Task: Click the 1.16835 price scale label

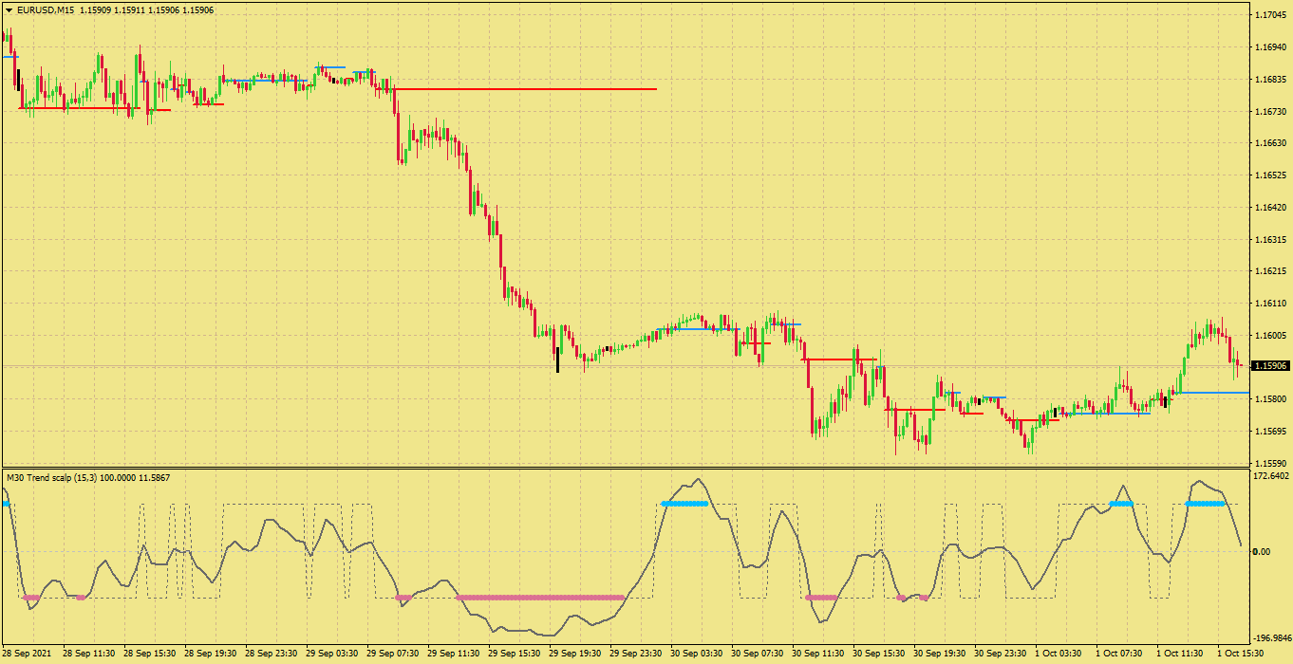Action: (x=1270, y=80)
